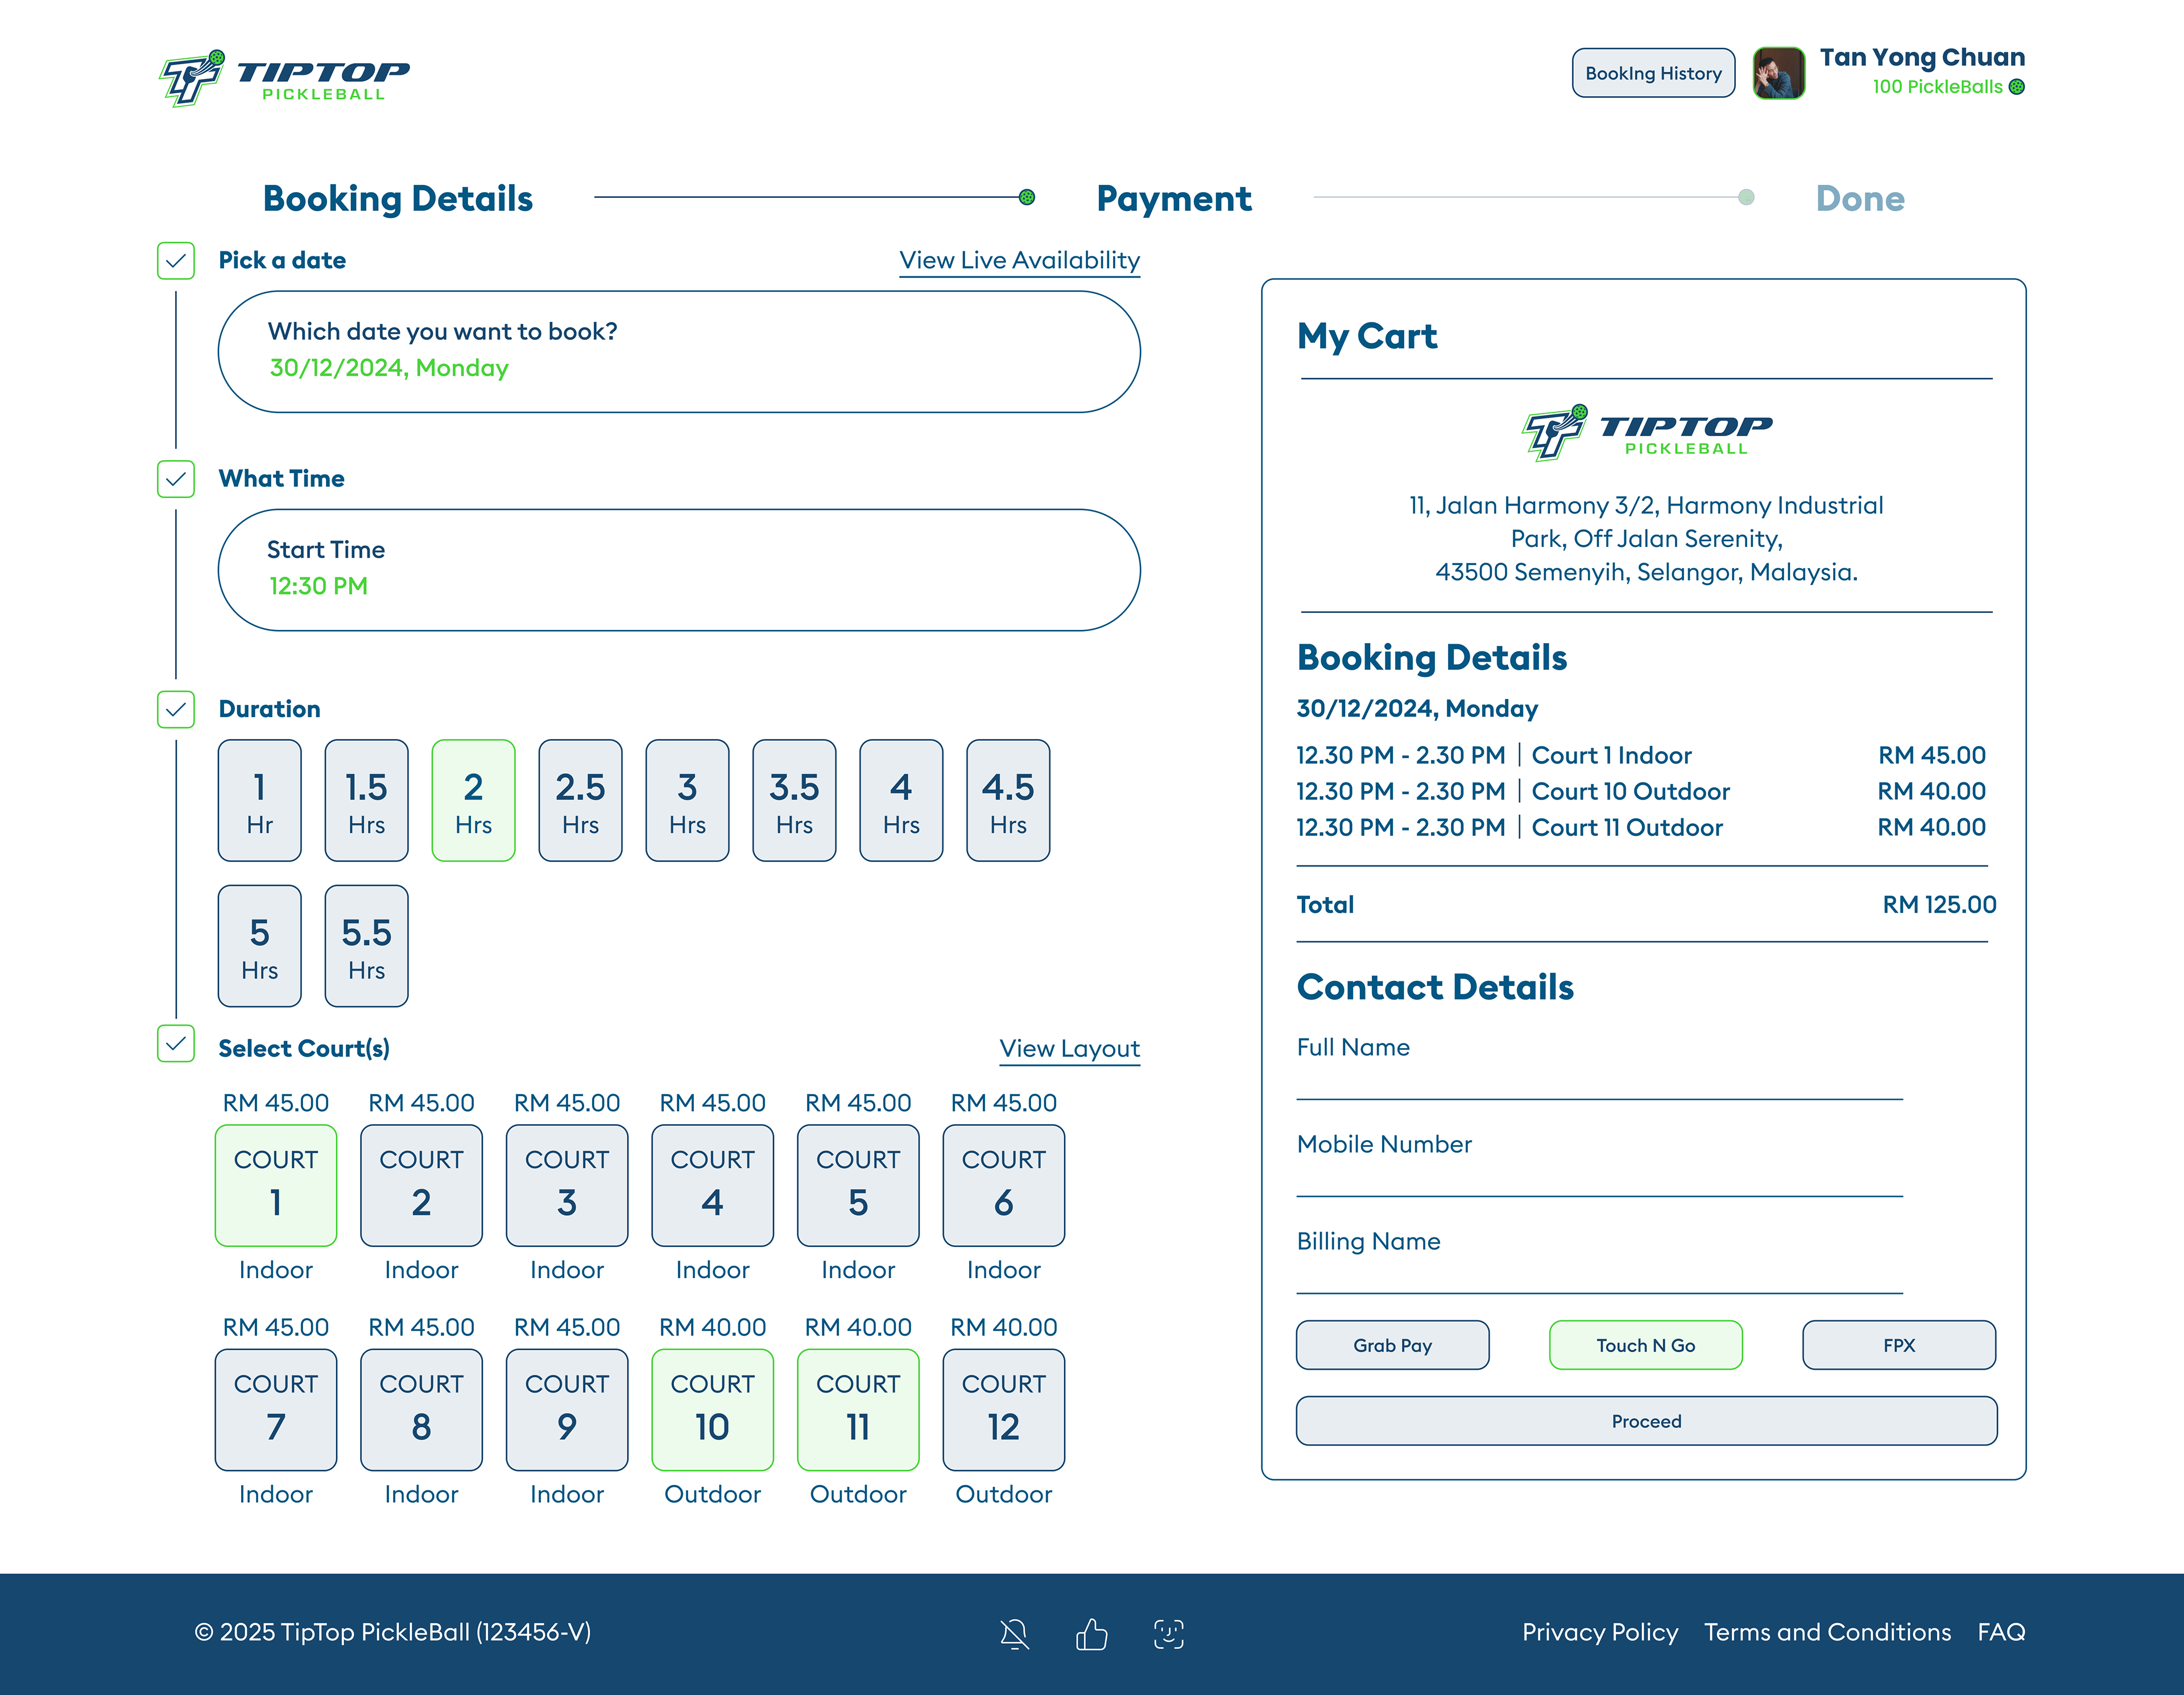Click the Court 10 Outdoor cart line
This screenshot has width=2184, height=1695.
point(1641,791)
